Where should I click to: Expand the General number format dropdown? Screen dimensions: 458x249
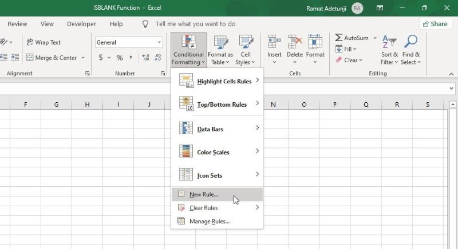(159, 42)
